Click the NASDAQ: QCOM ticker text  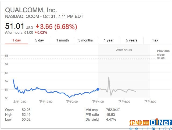(22, 17)
